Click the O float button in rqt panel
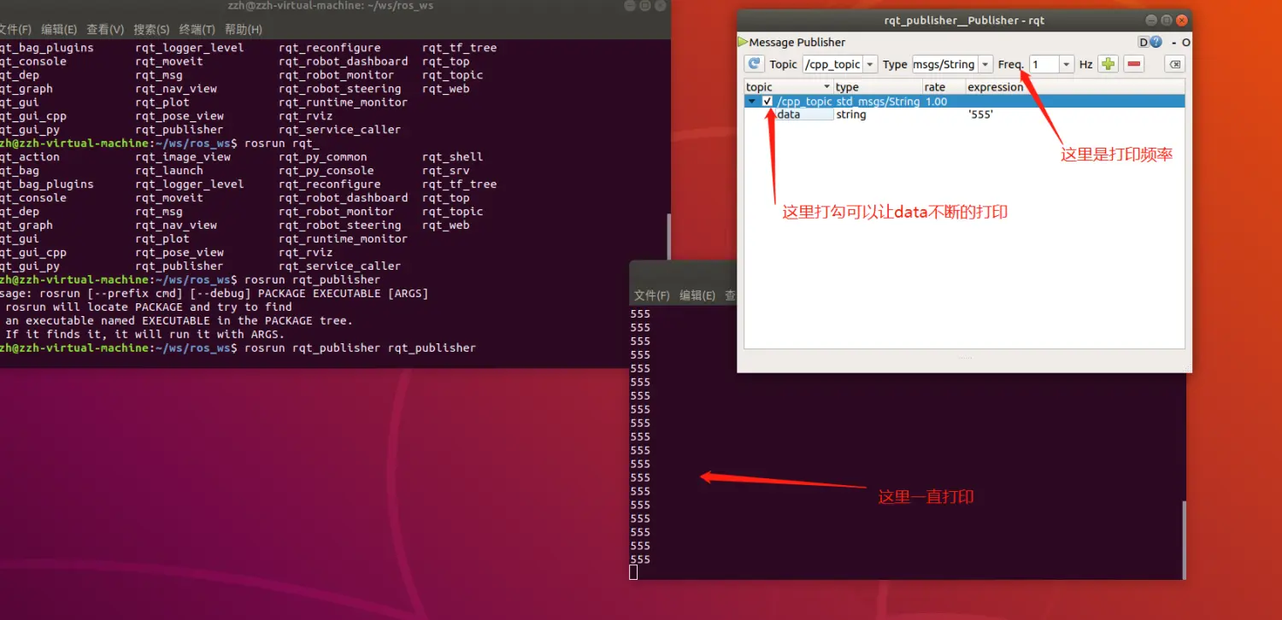 (x=1185, y=42)
